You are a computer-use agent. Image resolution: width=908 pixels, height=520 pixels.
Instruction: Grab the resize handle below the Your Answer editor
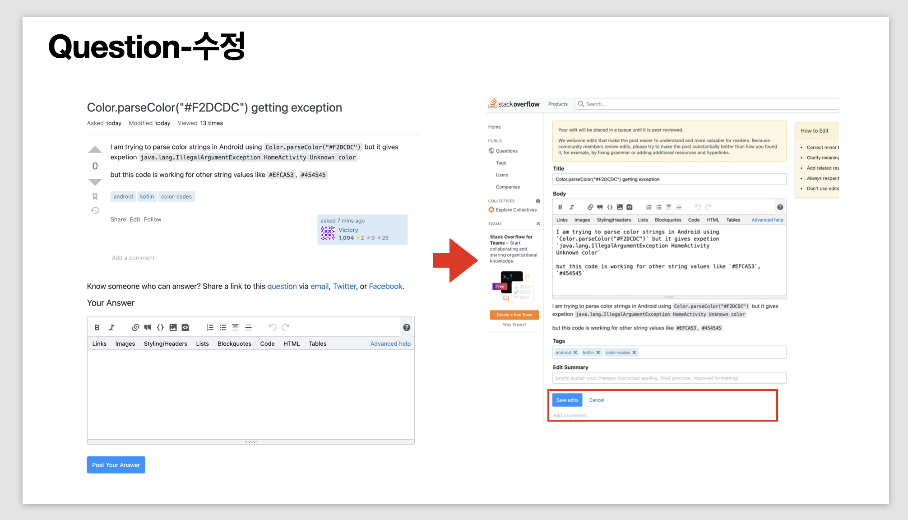pos(251,442)
